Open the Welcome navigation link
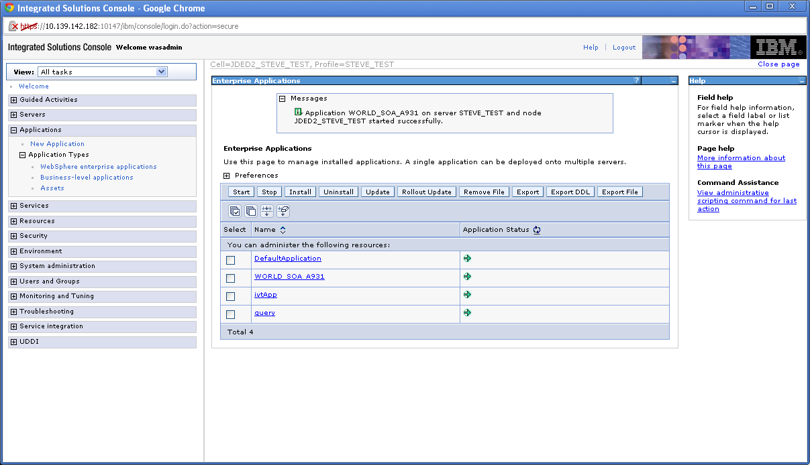The height and width of the screenshot is (465, 810). pyautogui.click(x=34, y=86)
